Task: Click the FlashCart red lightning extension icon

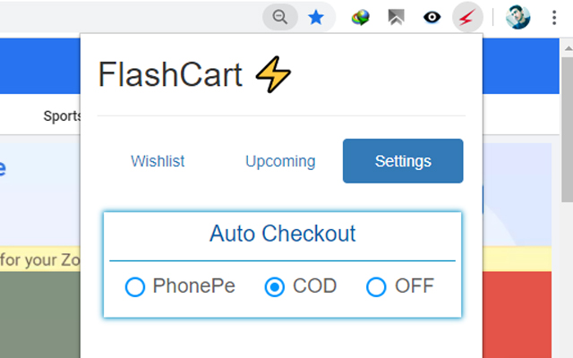Action: pyautogui.click(x=468, y=16)
